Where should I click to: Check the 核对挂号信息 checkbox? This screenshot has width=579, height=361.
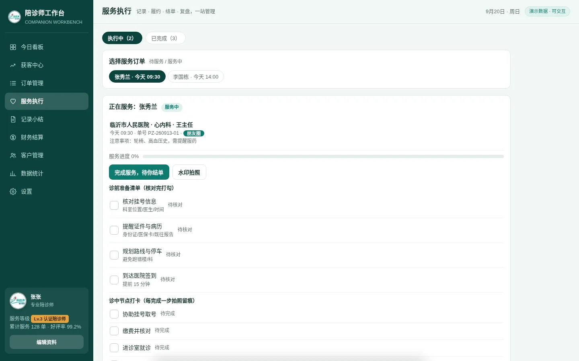[114, 205]
